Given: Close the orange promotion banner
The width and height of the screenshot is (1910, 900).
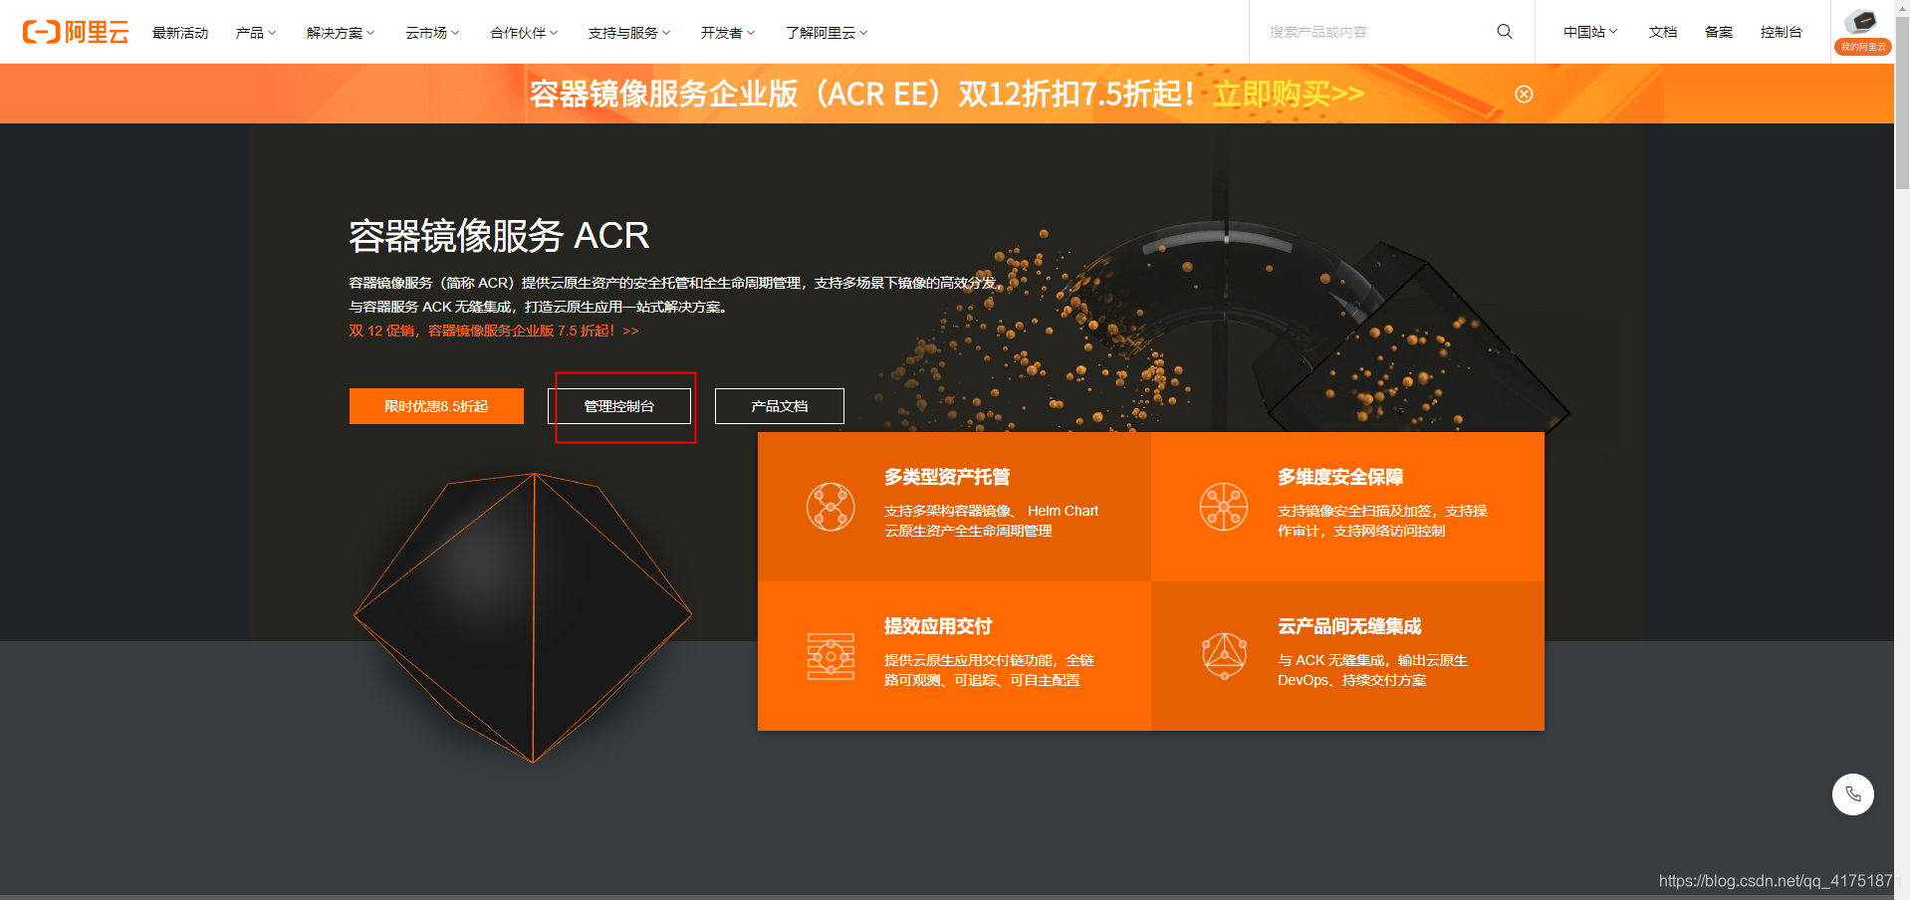Looking at the screenshot, I should pos(1524,94).
